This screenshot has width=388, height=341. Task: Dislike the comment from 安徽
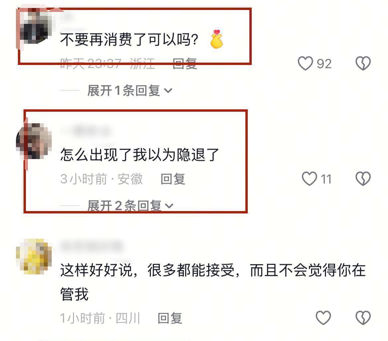click(363, 179)
